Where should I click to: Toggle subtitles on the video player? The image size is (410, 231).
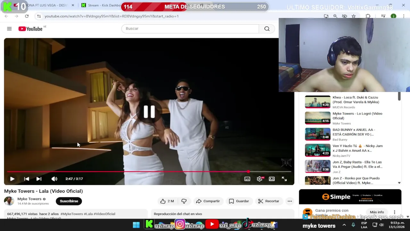click(247, 179)
